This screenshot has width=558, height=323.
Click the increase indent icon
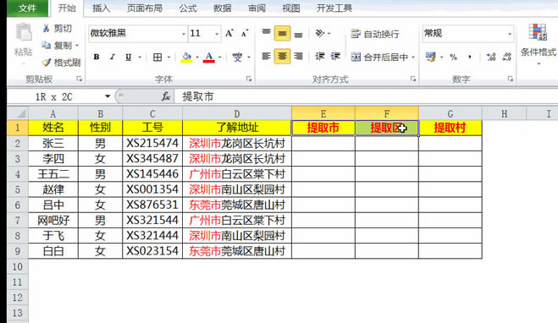coord(335,56)
